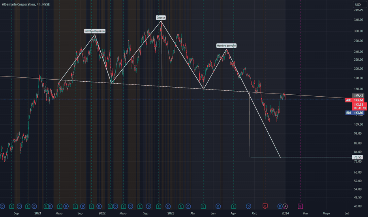
Task: Select the 'Cabeza' text label
Action: tap(161, 18)
